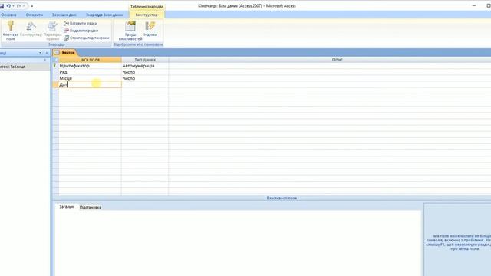Click the Автонумерація data type cell

145,66
